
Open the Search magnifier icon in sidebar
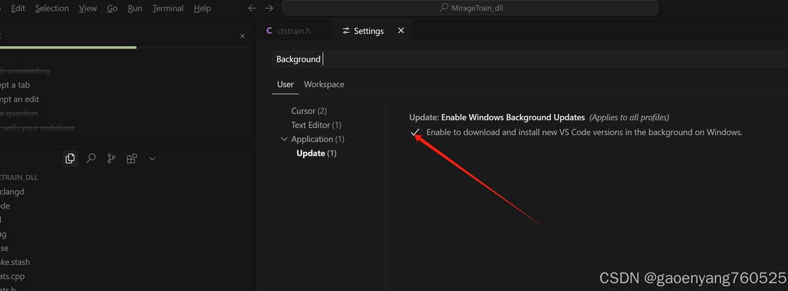coord(91,159)
